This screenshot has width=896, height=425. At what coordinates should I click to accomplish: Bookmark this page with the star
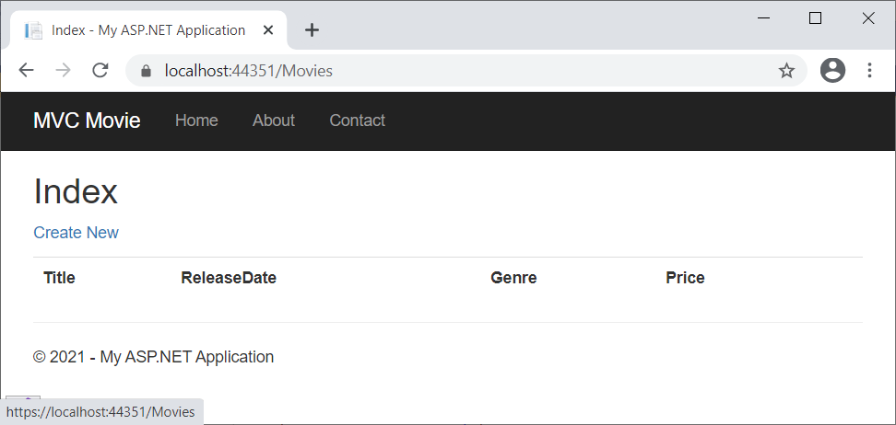[786, 71]
